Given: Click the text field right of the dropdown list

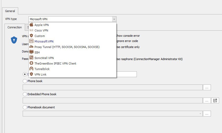Looking at the screenshot, I should coord(127,74).
